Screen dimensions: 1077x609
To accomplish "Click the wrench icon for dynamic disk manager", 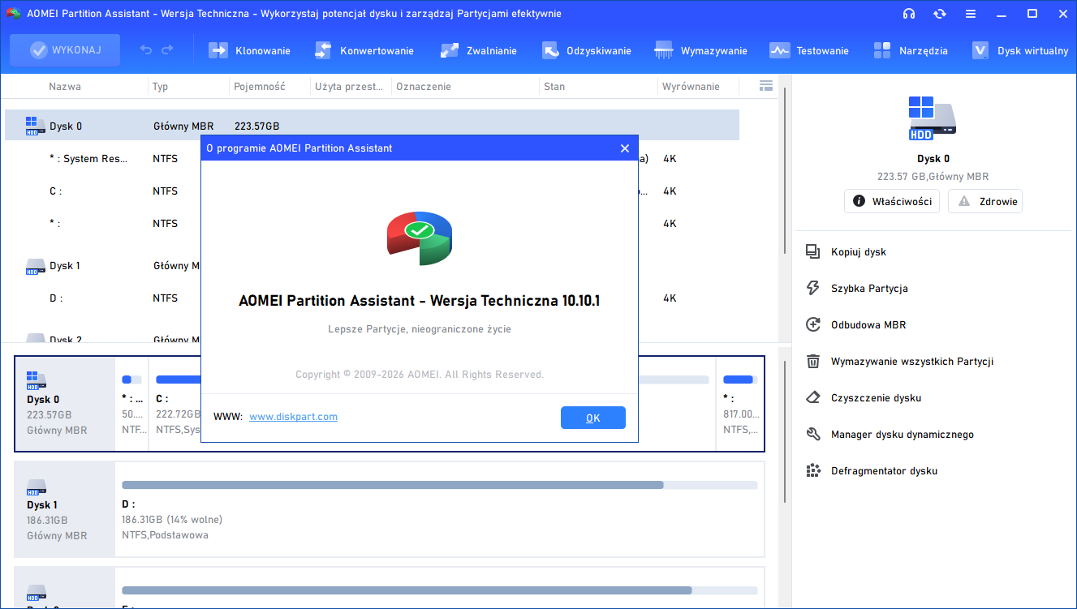I will coord(813,435).
